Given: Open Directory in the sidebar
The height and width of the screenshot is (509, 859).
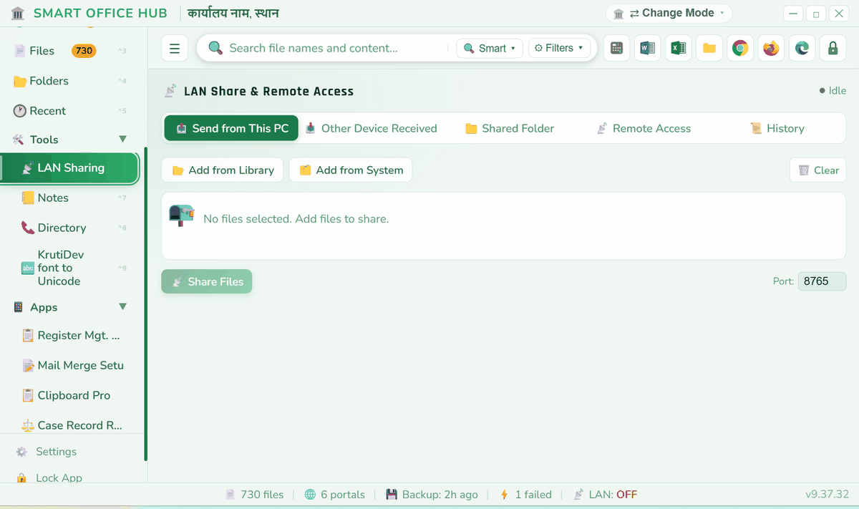Looking at the screenshot, I should click(x=70, y=228).
